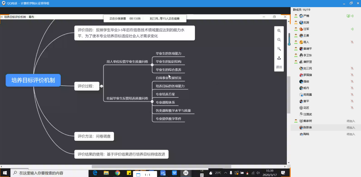Image resolution: width=361 pixels, height=177 pixels.
Task: Click the magic wand icon
Action: click(x=279, y=49)
